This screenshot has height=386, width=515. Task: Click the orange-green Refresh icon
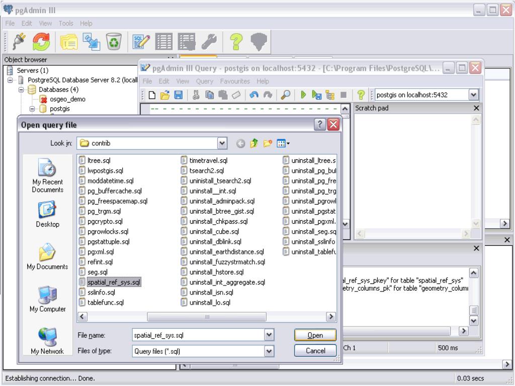click(41, 41)
